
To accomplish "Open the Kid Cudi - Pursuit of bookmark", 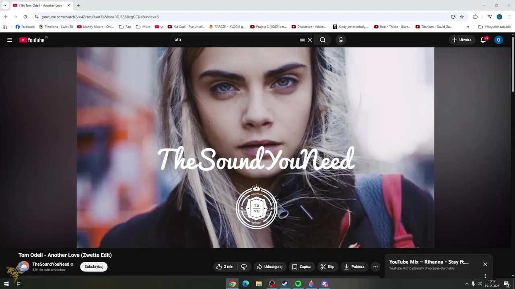I will pos(186,27).
